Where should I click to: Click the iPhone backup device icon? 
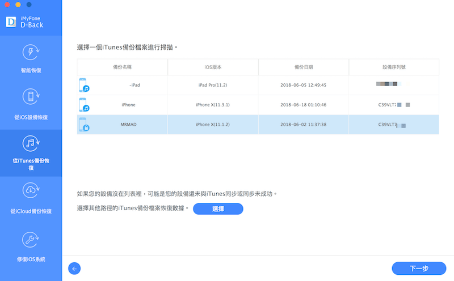(x=84, y=105)
